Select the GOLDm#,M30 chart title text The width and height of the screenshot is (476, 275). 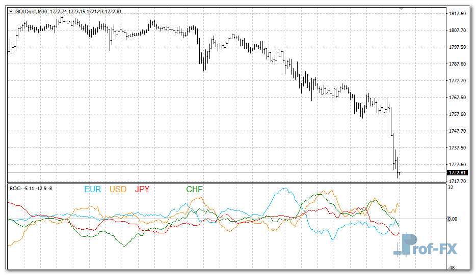(x=32, y=12)
